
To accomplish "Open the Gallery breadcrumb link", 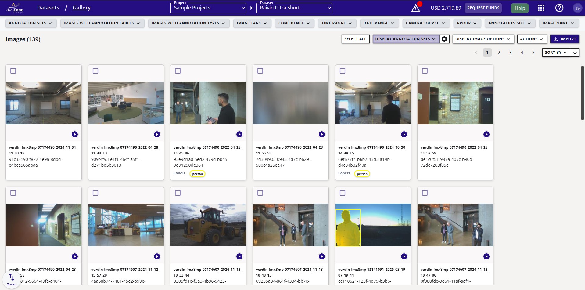I will click(x=81, y=8).
